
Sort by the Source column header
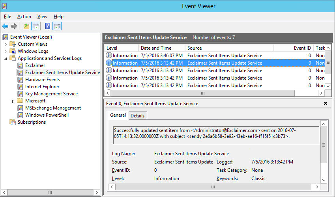point(230,48)
